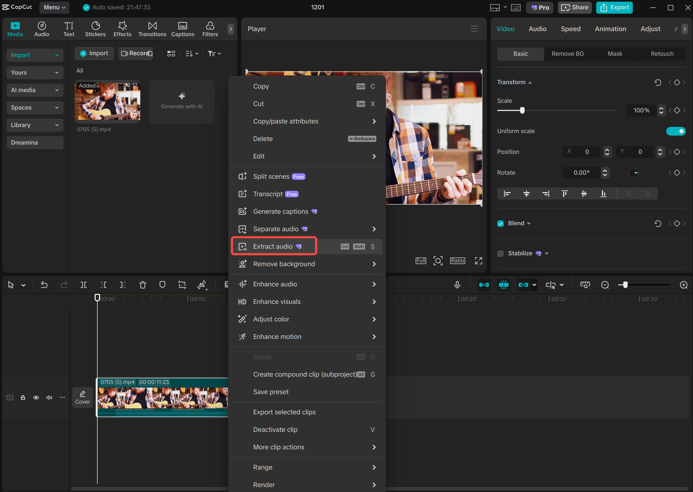Click the mirror icon in the timeline toolbar
693x492 pixels.
click(202, 285)
